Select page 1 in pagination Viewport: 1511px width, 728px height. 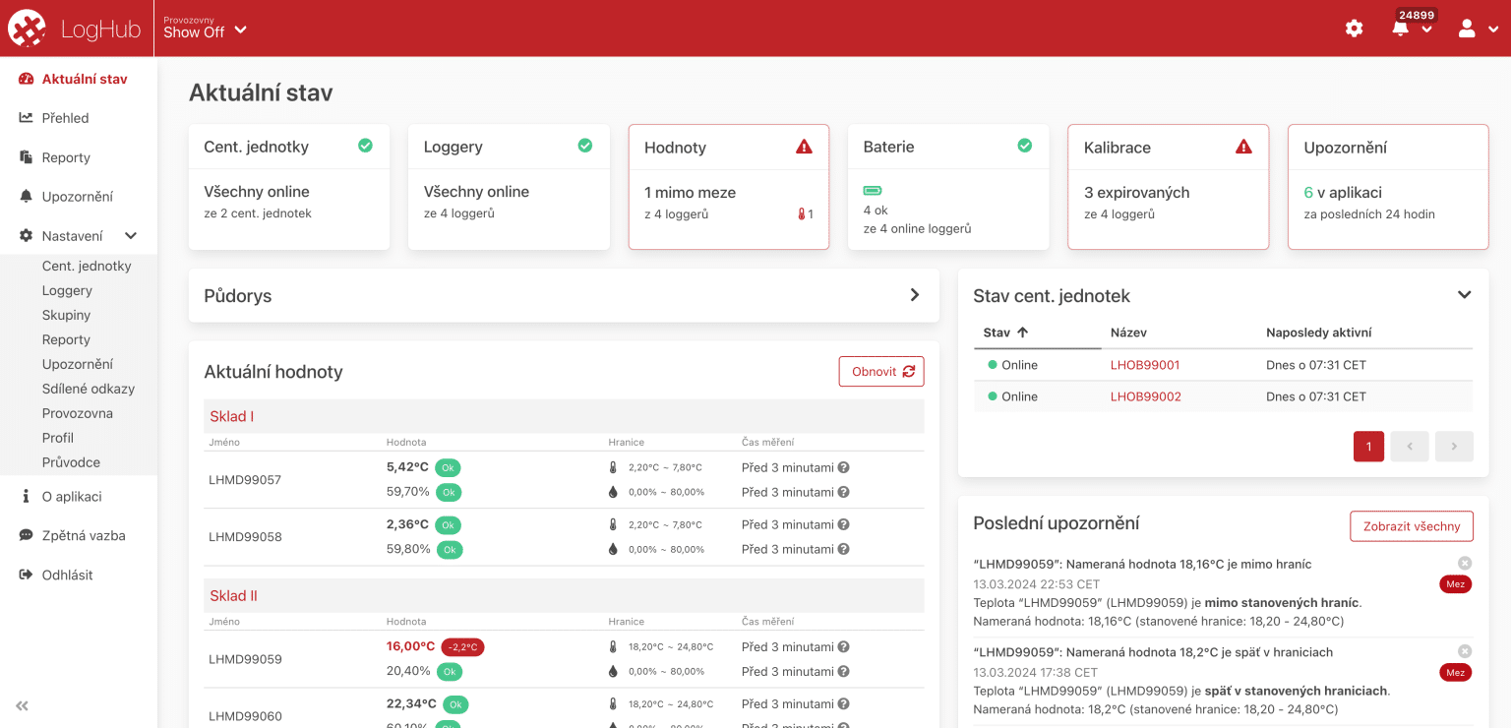click(x=1368, y=447)
